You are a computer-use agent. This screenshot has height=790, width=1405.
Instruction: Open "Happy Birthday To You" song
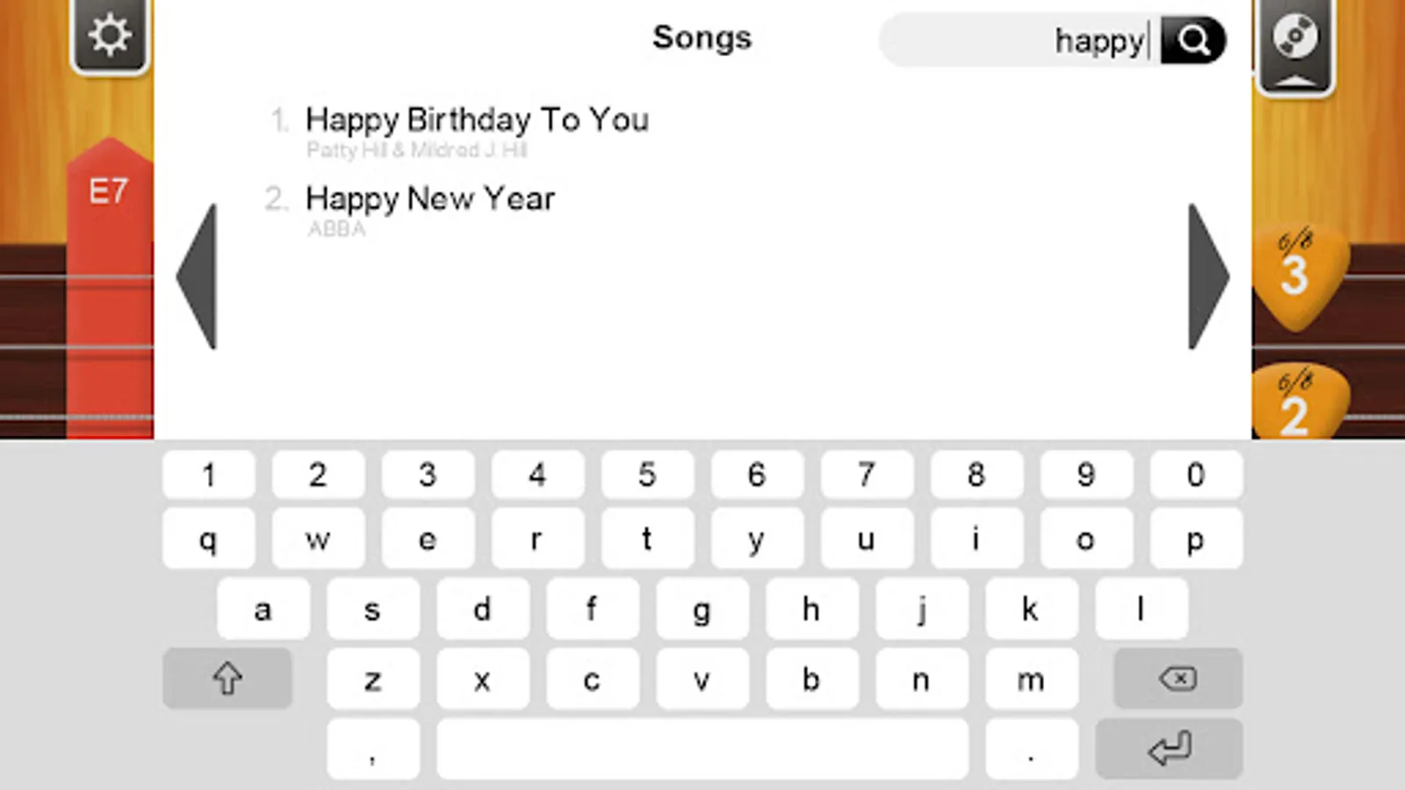(x=477, y=121)
